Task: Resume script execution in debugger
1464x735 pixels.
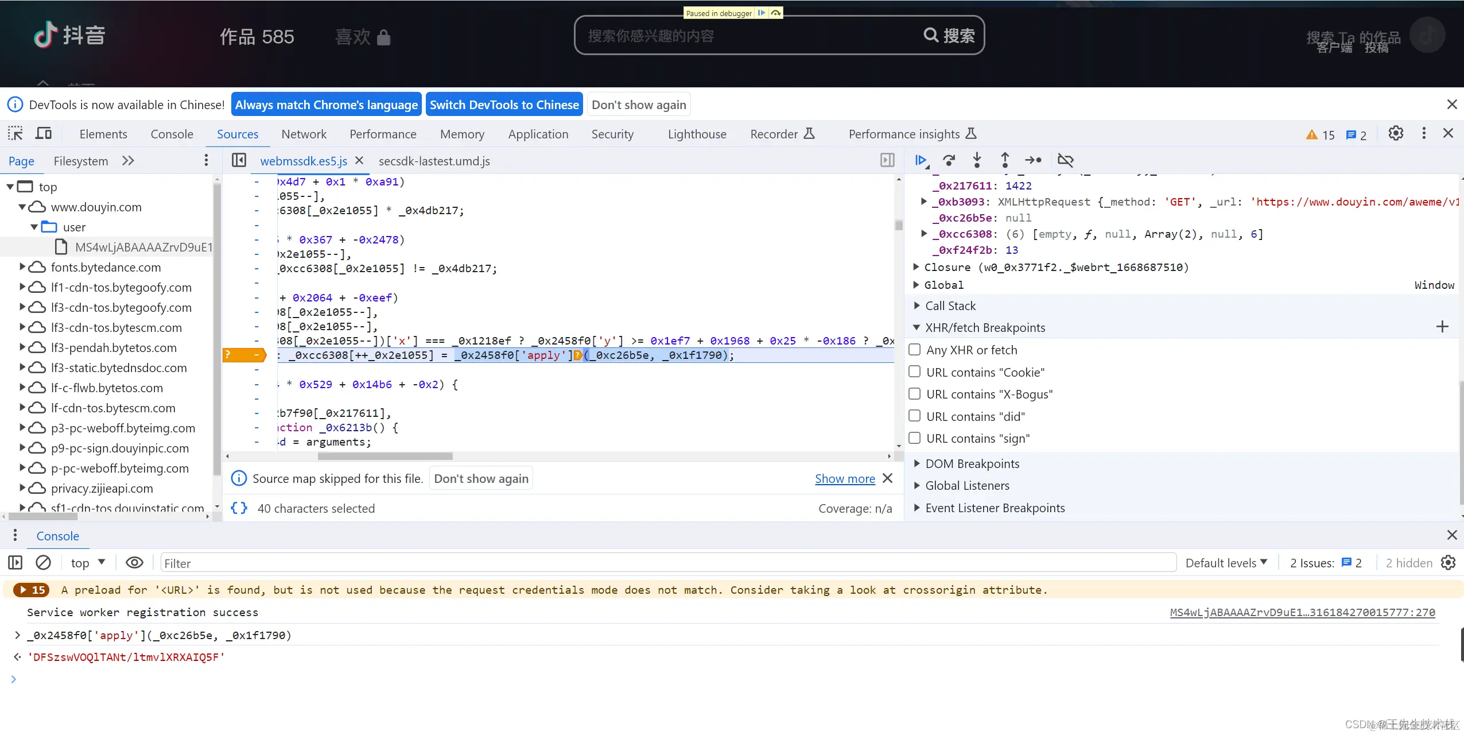Action: (x=921, y=160)
